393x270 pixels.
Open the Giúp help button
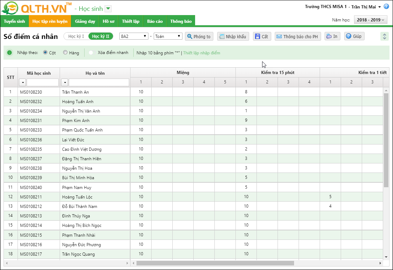pos(354,36)
